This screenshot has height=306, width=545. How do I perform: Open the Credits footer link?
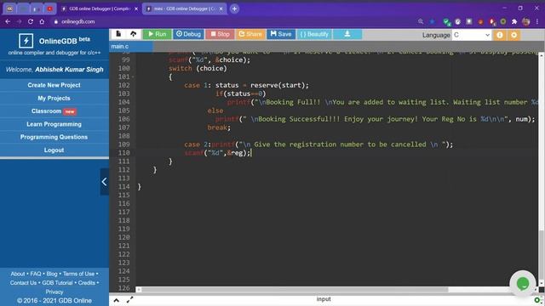click(87, 283)
